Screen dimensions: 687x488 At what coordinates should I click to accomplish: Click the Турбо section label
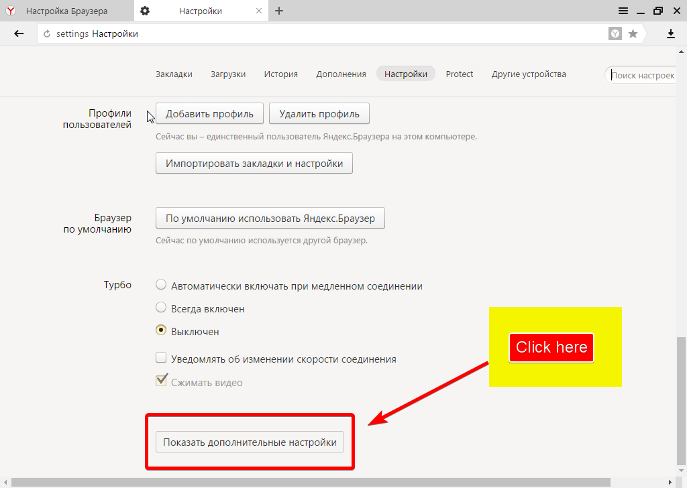coord(117,285)
